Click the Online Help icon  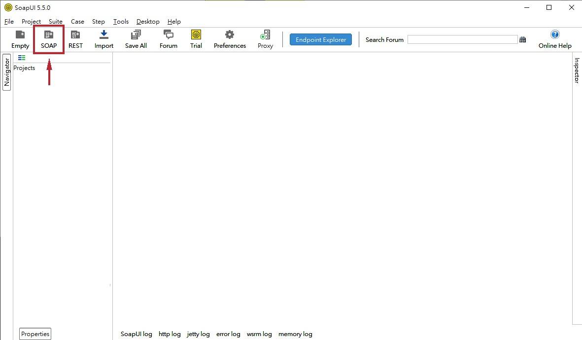tap(555, 39)
